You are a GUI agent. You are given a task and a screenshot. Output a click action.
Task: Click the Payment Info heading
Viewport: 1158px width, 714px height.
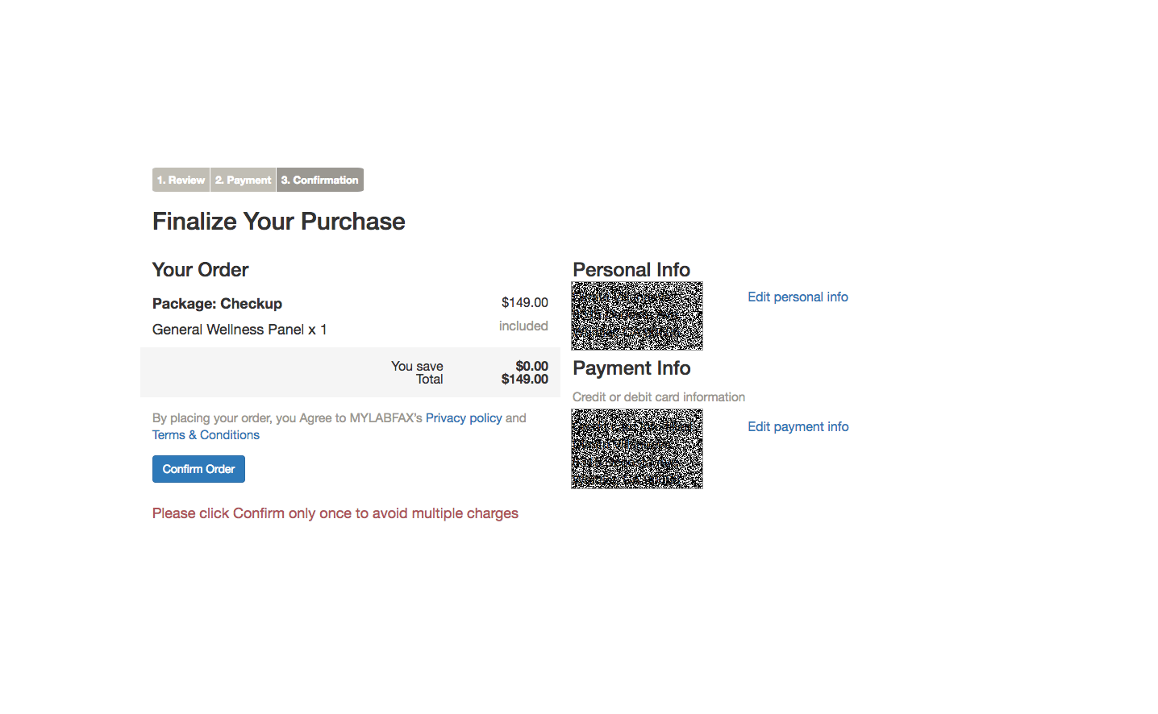(x=631, y=368)
